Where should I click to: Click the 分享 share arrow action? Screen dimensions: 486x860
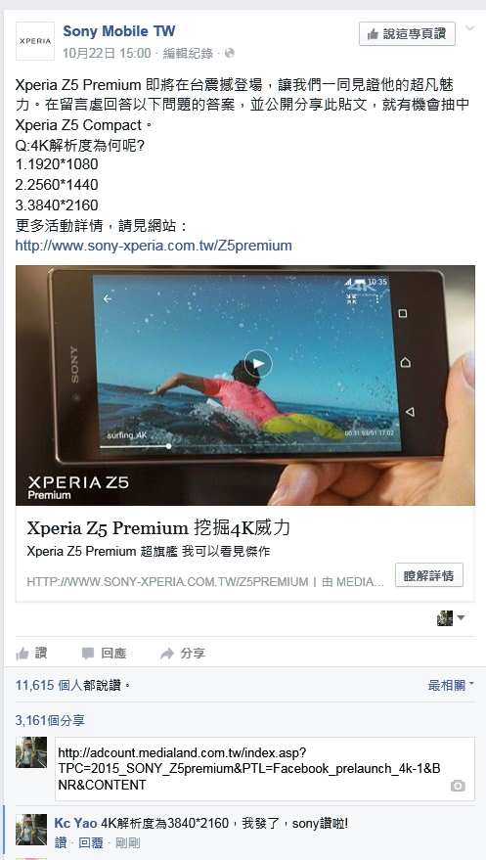pyautogui.click(x=183, y=654)
